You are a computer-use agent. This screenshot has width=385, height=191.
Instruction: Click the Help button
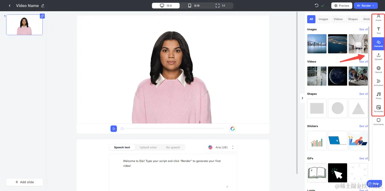[374, 183]
